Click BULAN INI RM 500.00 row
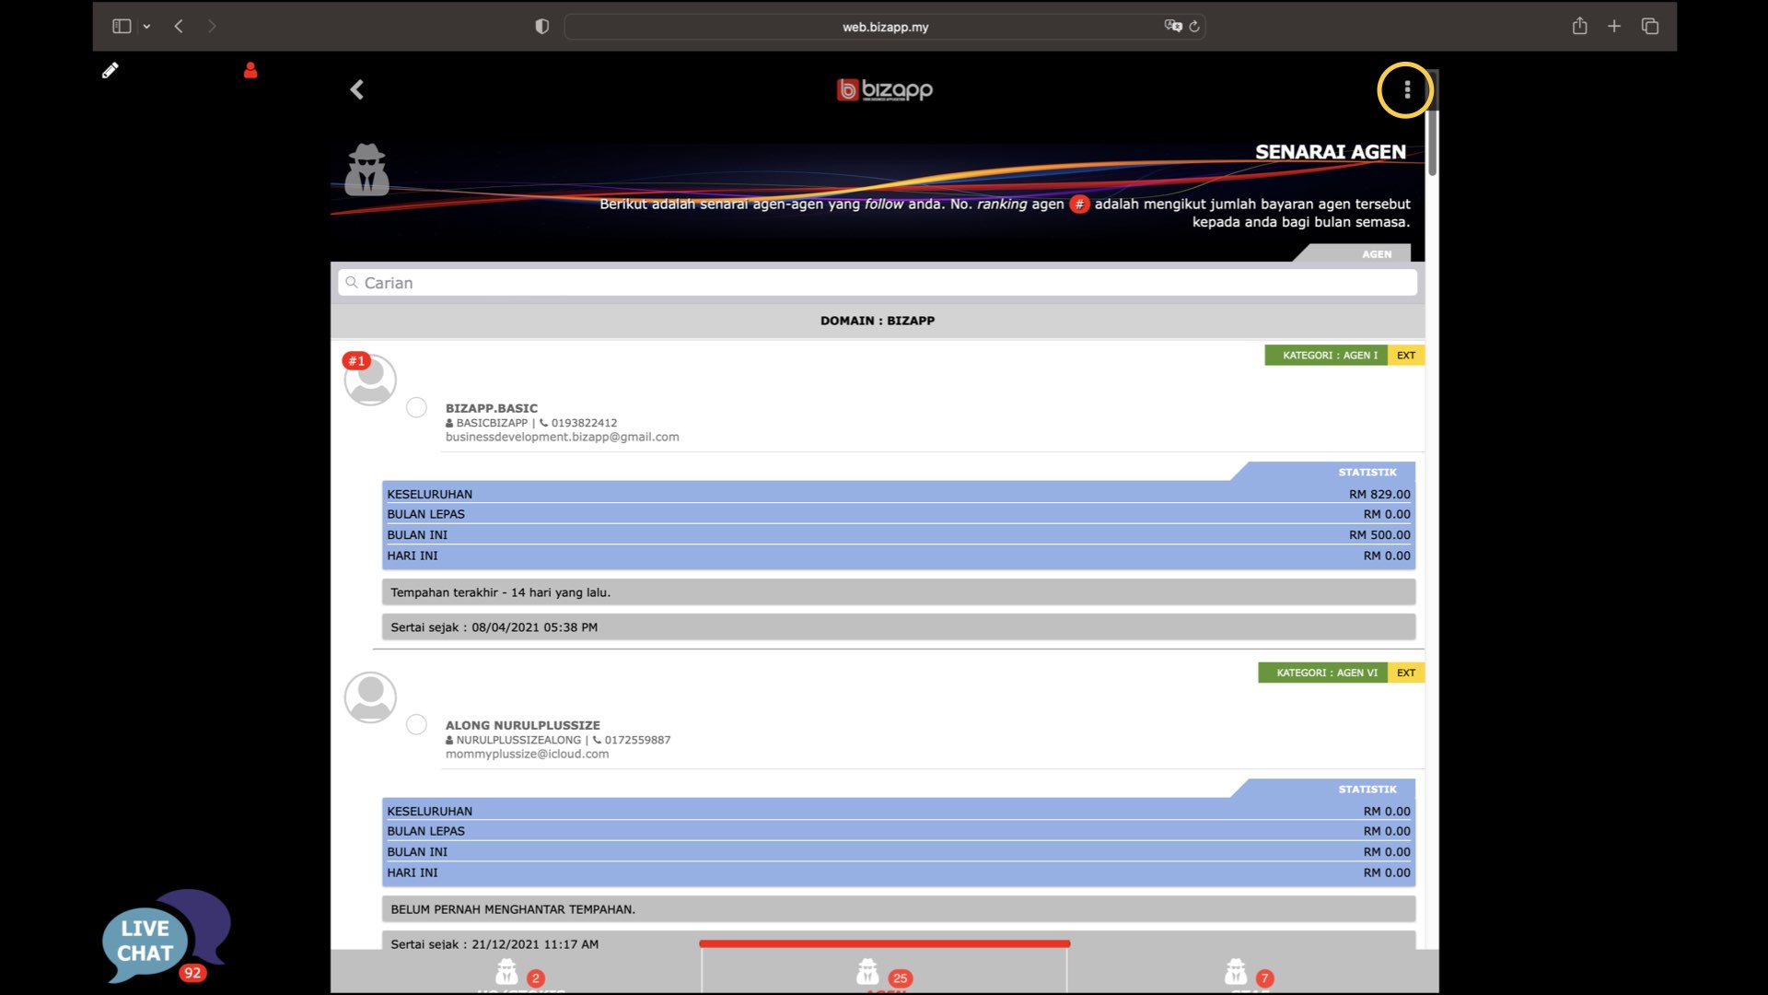The image size is (1768, 995). click(x=898, y=534)
